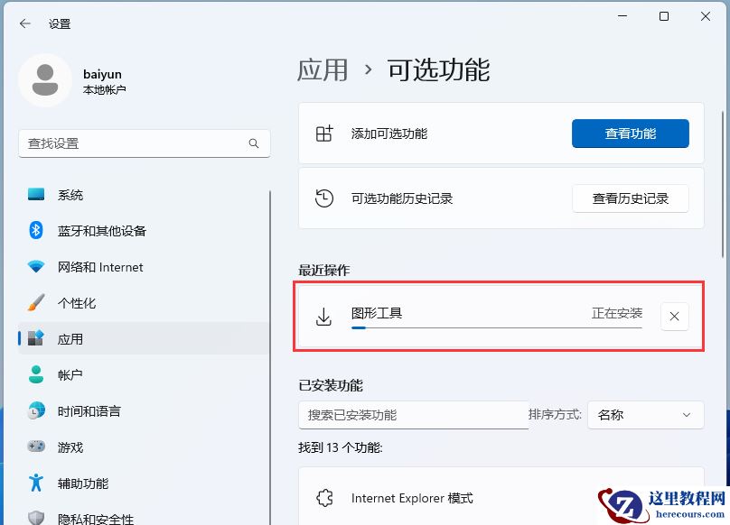The image size is (730, 525).
Task: Click the Internet Explorer 模式 icon
Action: pyautogui.click(x=324, y=497)
